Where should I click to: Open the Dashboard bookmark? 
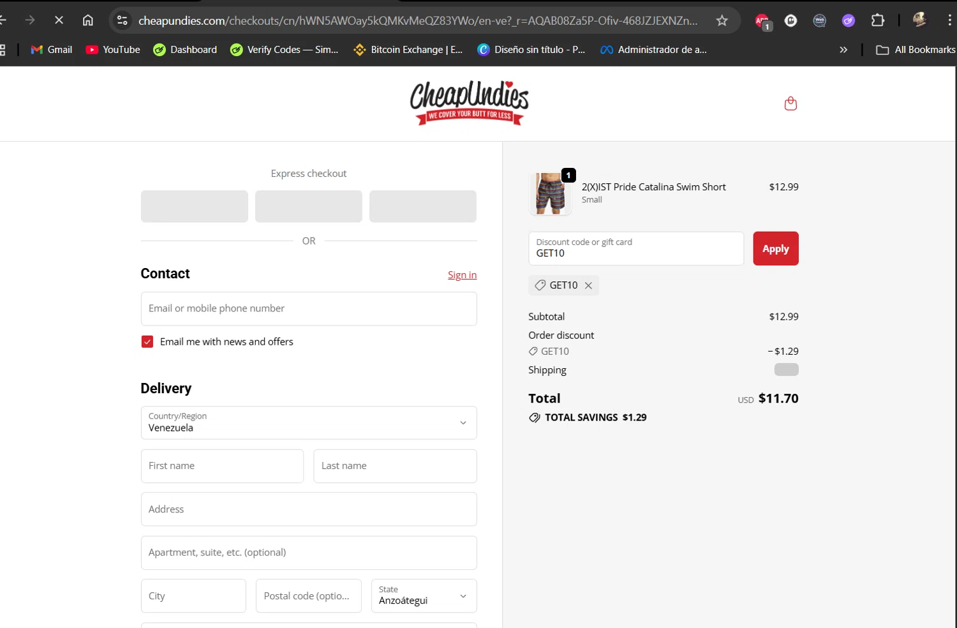[x=185, y=50]
